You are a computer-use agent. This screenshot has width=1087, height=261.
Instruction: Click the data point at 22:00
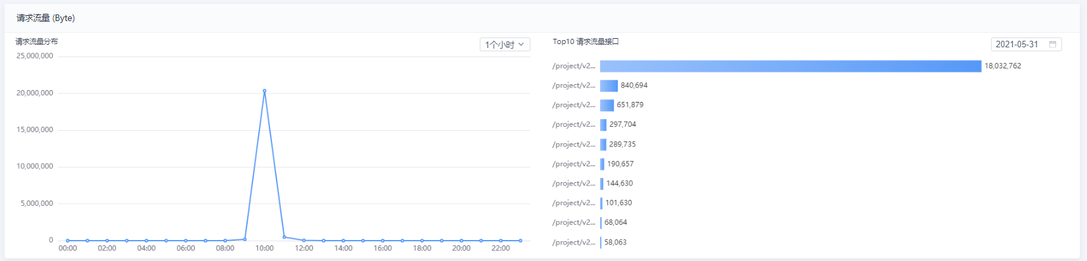(x=501, y=241)
